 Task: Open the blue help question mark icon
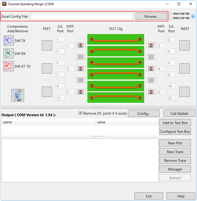coord(193,16)
